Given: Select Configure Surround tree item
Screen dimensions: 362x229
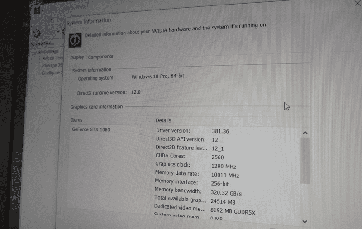Looking at the screenshot, I should coord(52,73).
